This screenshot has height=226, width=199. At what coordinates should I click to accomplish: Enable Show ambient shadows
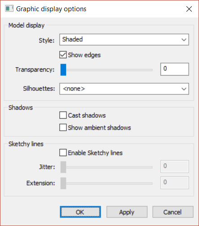[63, 128]
